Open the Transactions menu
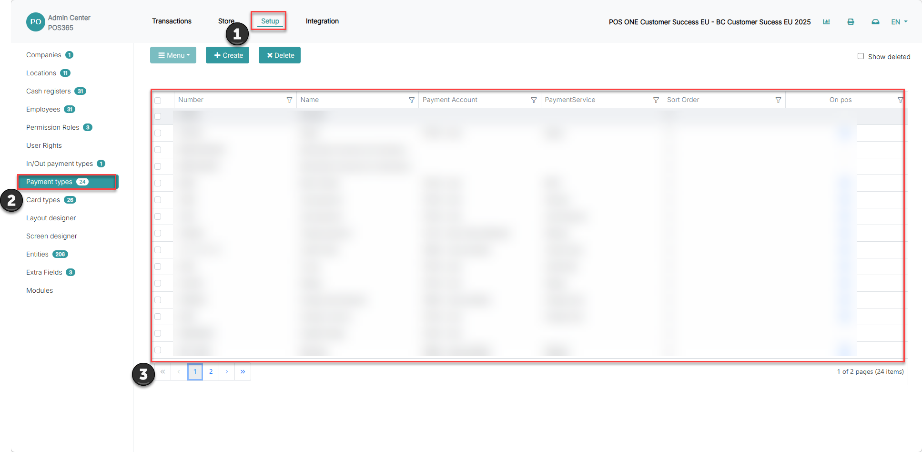This screenshot has height=452, width=922. tap(172, 21)
